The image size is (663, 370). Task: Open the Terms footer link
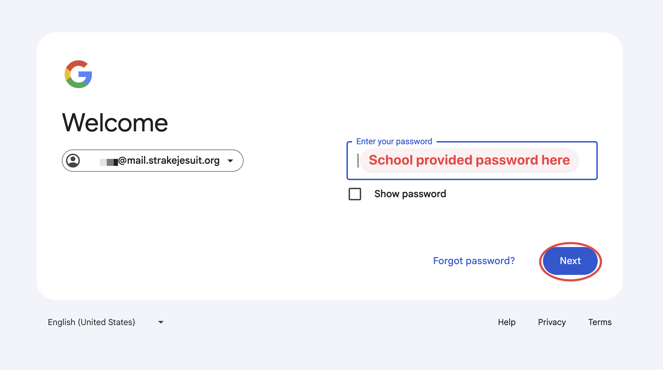click(x=599, y=322)
